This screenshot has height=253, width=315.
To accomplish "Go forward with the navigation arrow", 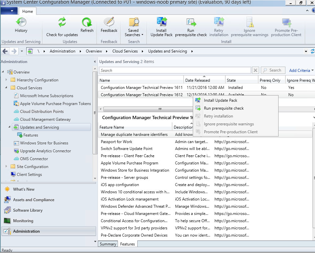I will pos(14,51).
